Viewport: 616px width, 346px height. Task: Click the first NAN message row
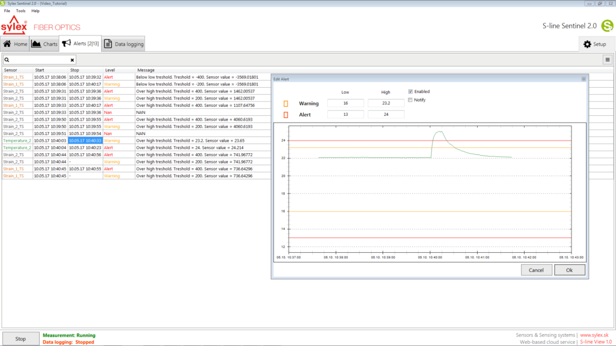pyautogui.click(x=141, y=112)
